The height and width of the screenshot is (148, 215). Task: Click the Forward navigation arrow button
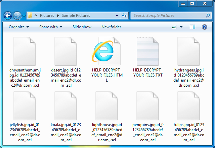click(17, 16)
